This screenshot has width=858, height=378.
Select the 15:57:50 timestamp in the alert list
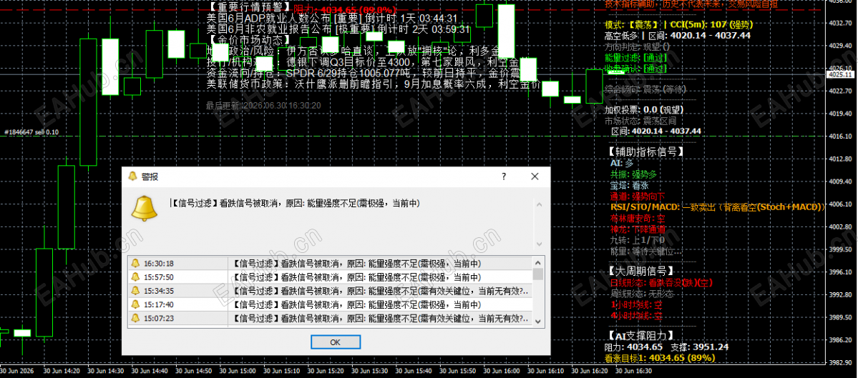pos(159,277)
